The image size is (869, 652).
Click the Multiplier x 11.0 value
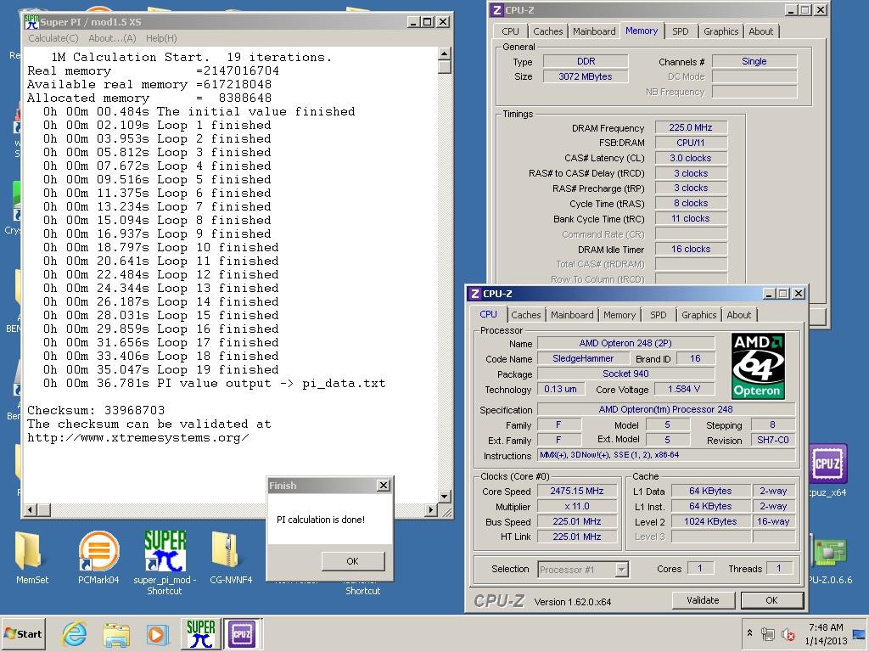[576, 506]
